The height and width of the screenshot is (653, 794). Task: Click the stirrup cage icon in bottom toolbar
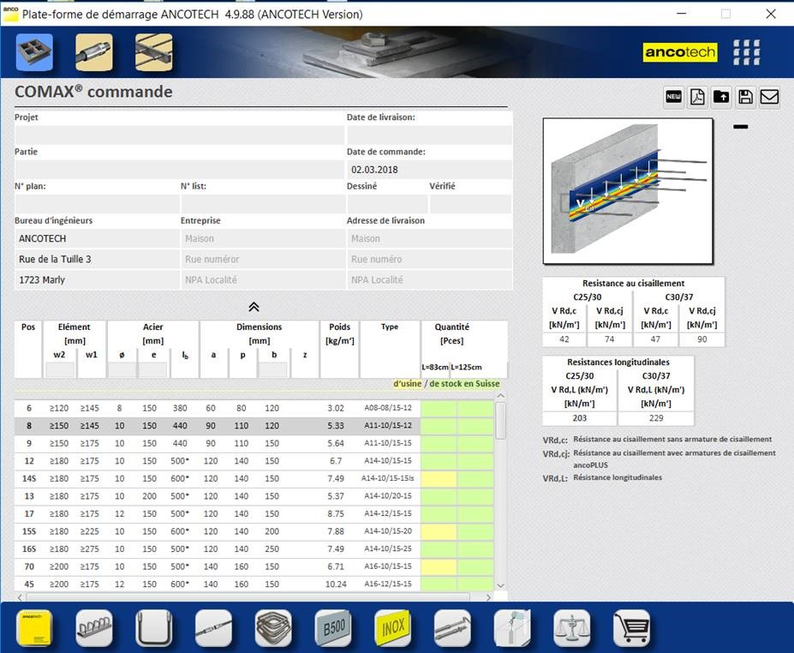(x=273, y=627)
